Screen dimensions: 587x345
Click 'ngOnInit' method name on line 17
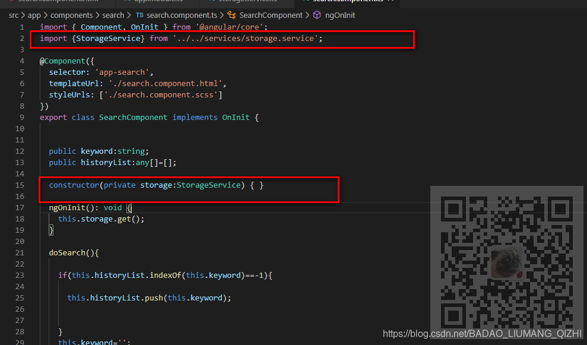67,207
